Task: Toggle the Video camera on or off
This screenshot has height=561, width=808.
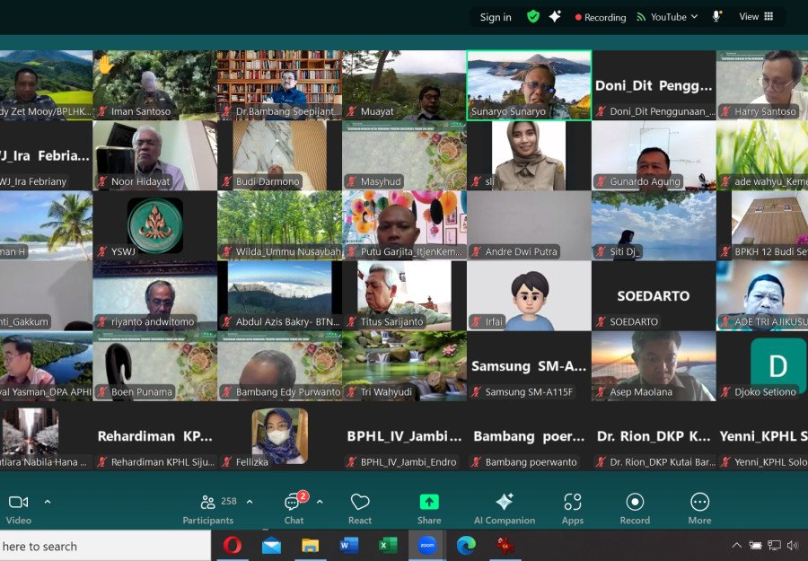Action: pos(18,507)
